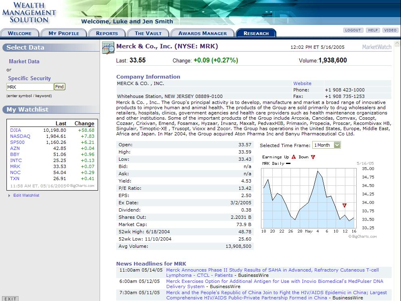The height and width of the screenshot is (301, 401).
Task: Click the phone number +1 908 423-1000
Action: [x=345, y=90]
